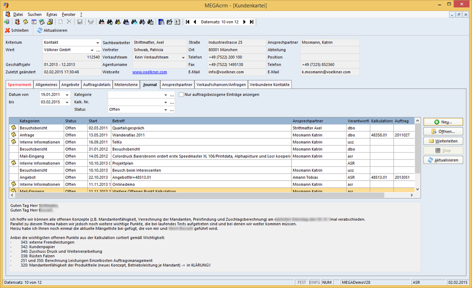Click the first binoculars search icon

pyautogui.click(x=101, y=22)
